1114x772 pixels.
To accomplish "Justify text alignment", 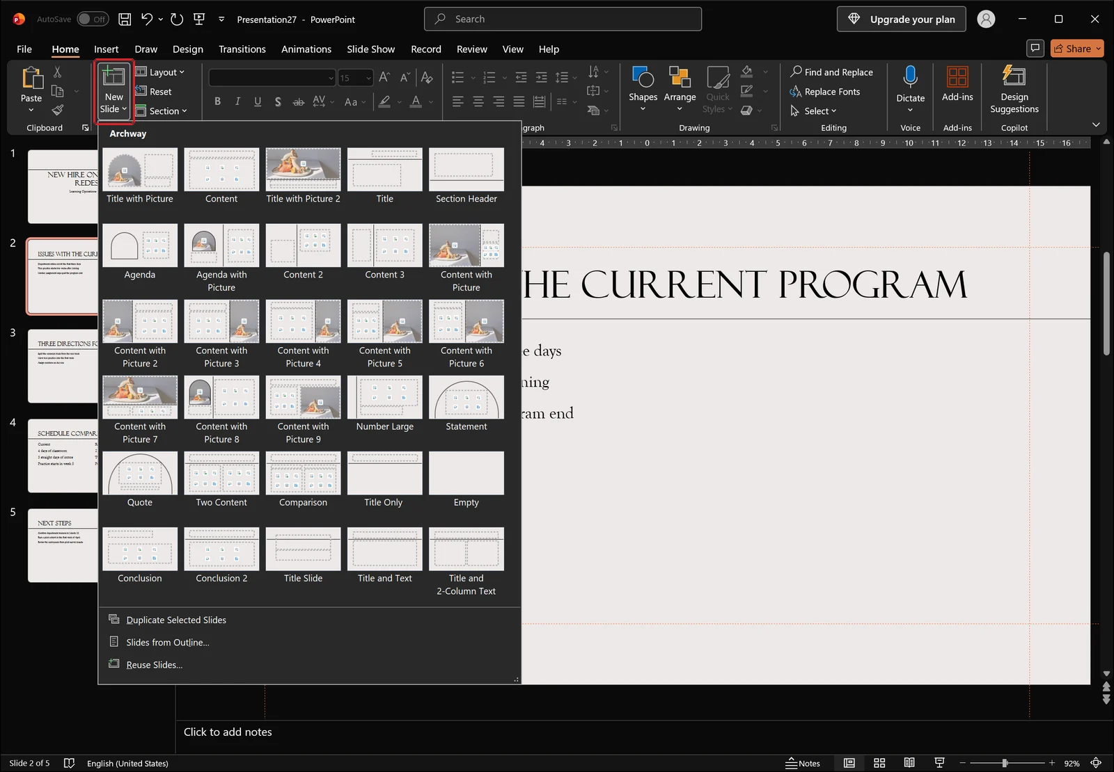I will [519, 102].
